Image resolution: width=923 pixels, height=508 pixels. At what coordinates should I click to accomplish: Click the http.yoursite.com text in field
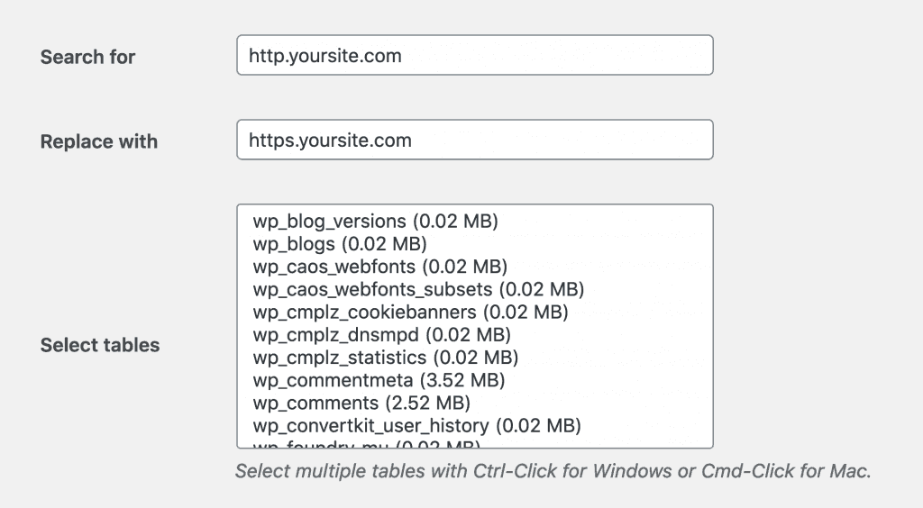324,56
